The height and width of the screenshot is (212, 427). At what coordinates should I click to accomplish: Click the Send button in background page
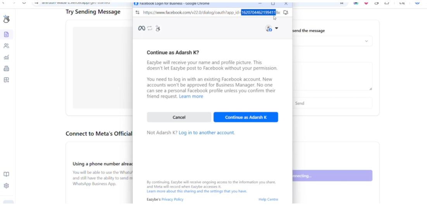[x=332, y=103]
